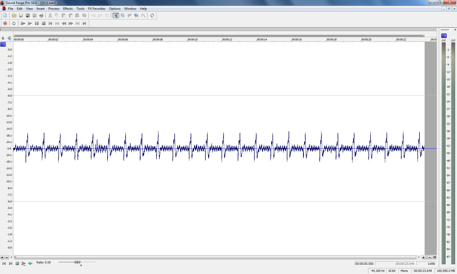Select the Magnify tool in the toolbar

pyautogui.click(x=123, y=15)
